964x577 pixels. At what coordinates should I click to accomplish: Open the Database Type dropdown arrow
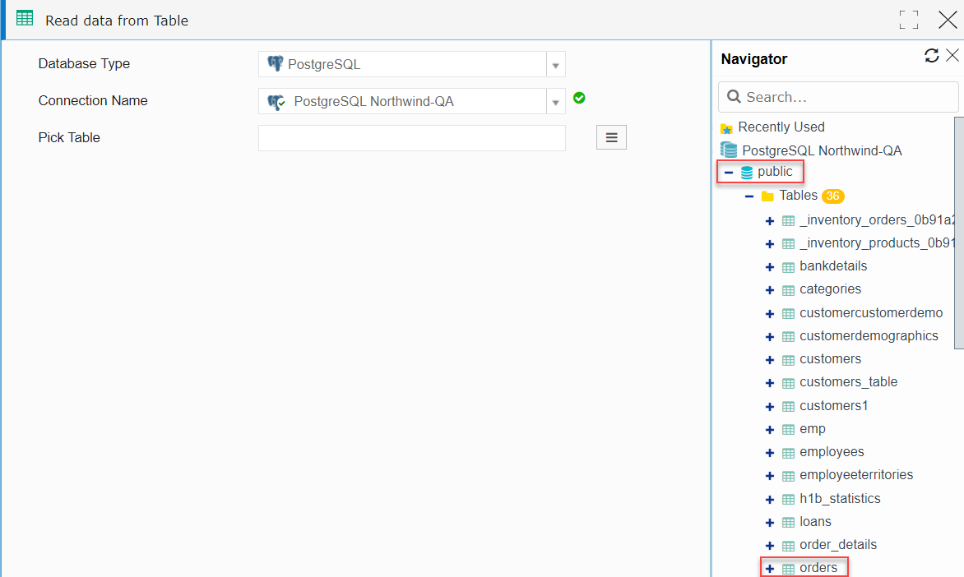(556, 64)
